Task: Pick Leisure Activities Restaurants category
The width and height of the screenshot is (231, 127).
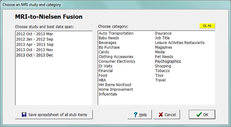Action: tap(180, 43)
